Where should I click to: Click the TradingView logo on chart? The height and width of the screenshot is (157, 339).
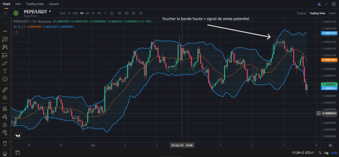tap(18, 136)
